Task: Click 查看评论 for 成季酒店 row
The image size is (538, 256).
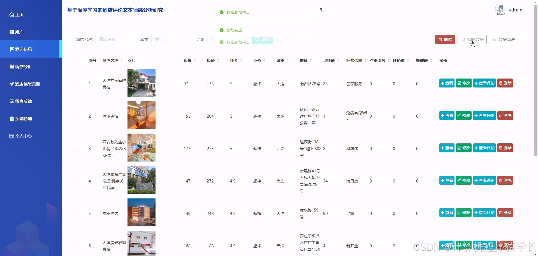Action: tap(484, 213)
